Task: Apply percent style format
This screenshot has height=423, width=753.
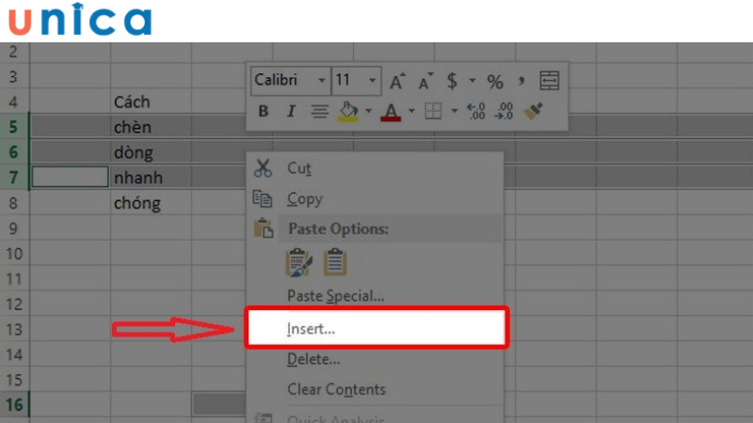Action: pyautogui.click(x=495, y=82)
